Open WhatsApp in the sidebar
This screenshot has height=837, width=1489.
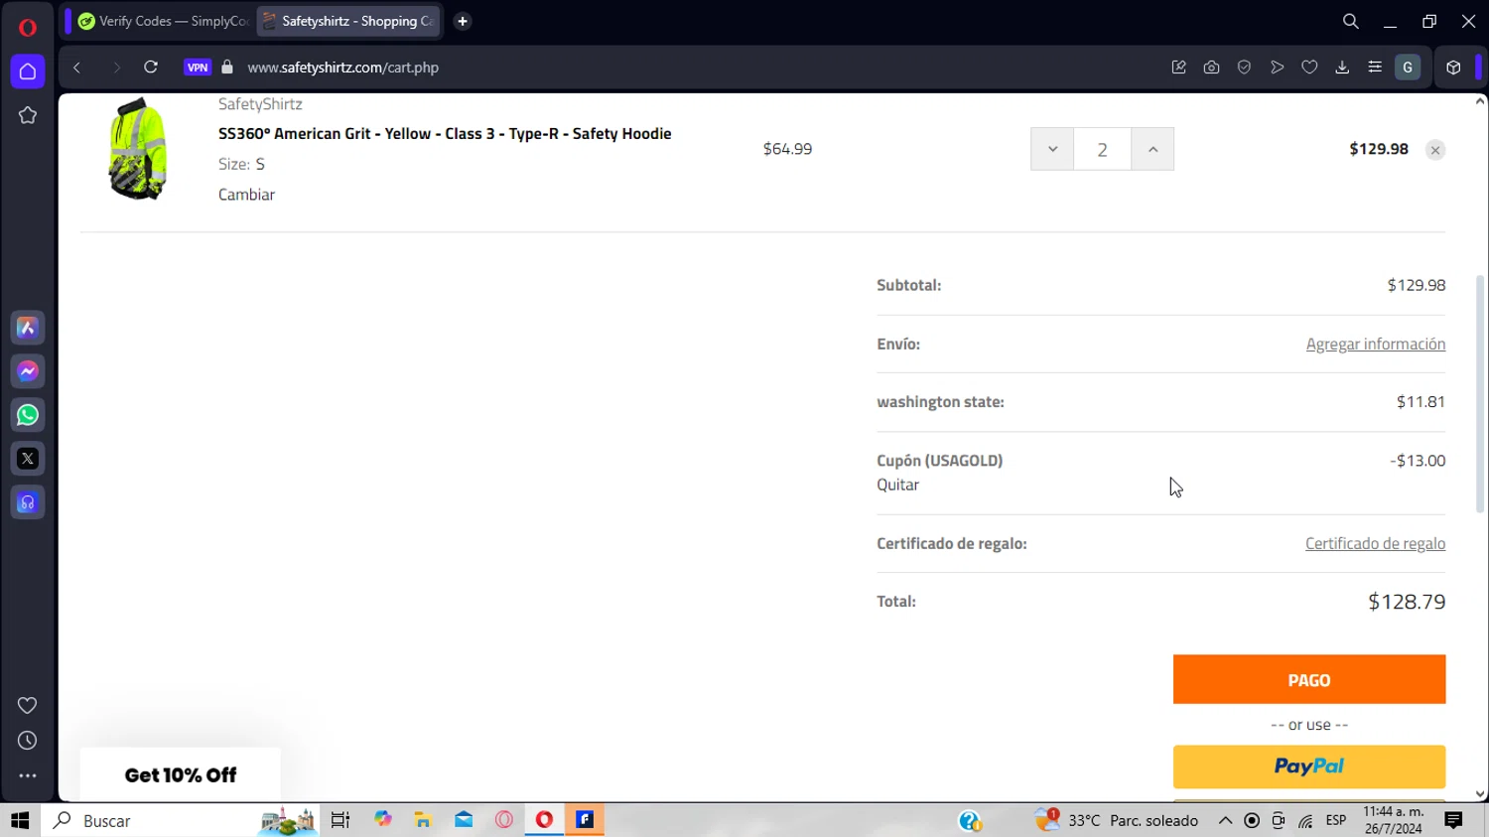[28, 415]
